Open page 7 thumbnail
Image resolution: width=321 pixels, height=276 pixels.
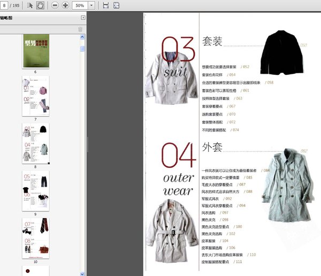coord(36,96)
